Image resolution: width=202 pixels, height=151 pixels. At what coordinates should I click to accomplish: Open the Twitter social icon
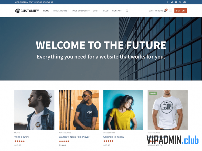(172, 2)
